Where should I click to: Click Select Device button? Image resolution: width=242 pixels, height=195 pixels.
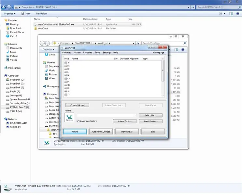(x=150, y=121)
